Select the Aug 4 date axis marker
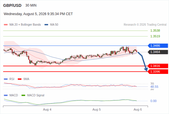The image size is (169, 114). [47, 109]
